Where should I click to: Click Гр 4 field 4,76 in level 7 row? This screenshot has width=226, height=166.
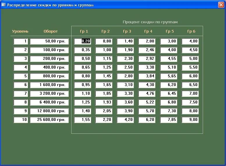(x=147, y=94)
